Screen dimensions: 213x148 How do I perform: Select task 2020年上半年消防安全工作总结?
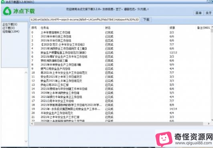pyautogui.click(x=60, y=93)
